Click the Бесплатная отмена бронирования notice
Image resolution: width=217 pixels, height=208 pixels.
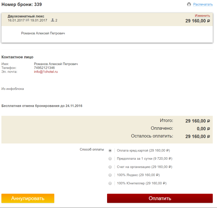tap(42, 106)
